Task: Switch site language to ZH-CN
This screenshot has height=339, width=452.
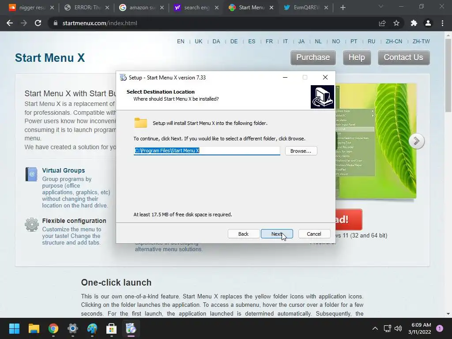Action: coord(394,41)
